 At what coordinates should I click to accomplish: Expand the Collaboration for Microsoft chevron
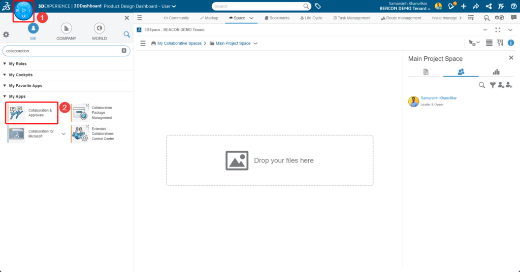[63, 134]
